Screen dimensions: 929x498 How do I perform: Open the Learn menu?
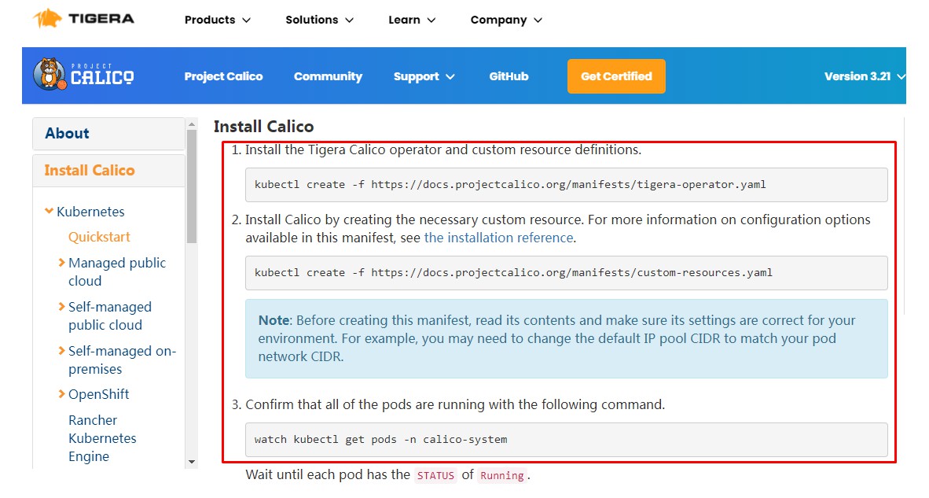[412, 20]
